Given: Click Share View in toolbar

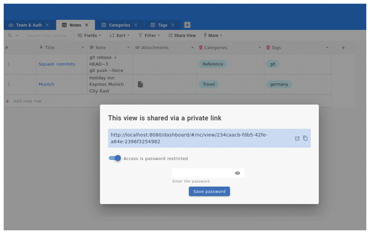Looking at the screenshot, I should tap(182, 35).
